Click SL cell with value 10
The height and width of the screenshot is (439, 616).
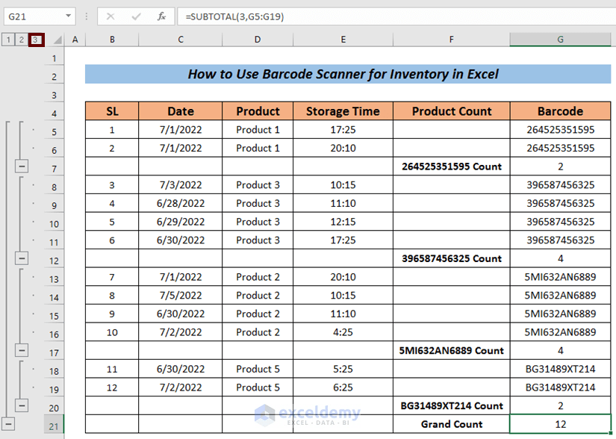coord(112,331)
